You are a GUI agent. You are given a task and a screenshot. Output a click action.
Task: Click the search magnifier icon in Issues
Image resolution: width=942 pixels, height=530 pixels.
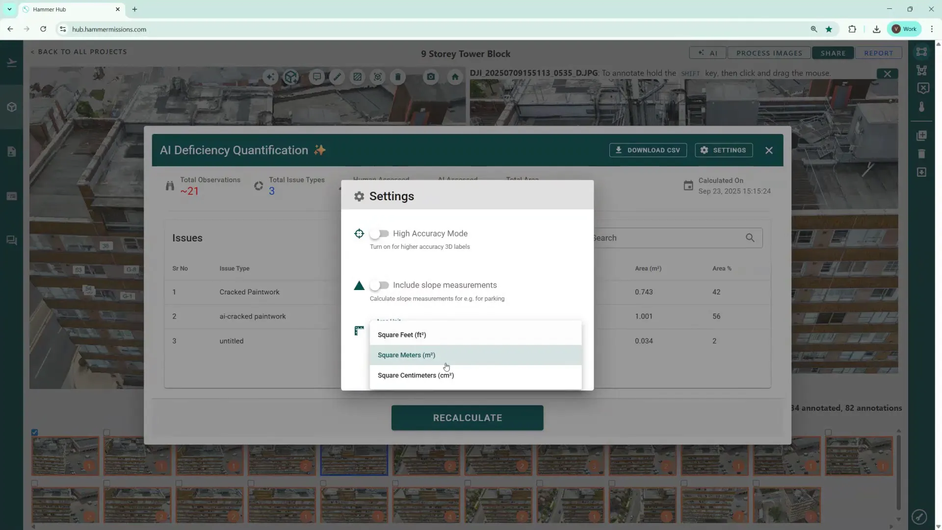pyautogui.click(x=750, y=238)
